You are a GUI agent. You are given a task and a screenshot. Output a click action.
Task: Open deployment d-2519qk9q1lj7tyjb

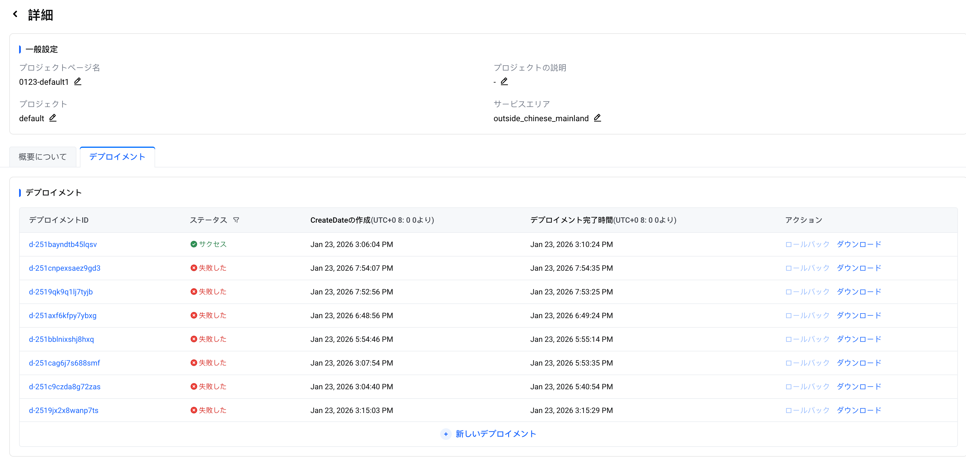coord(61,292)
